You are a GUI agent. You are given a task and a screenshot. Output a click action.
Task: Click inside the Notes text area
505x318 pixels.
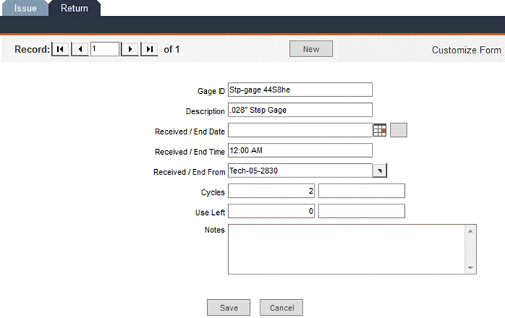coord(346,248)
